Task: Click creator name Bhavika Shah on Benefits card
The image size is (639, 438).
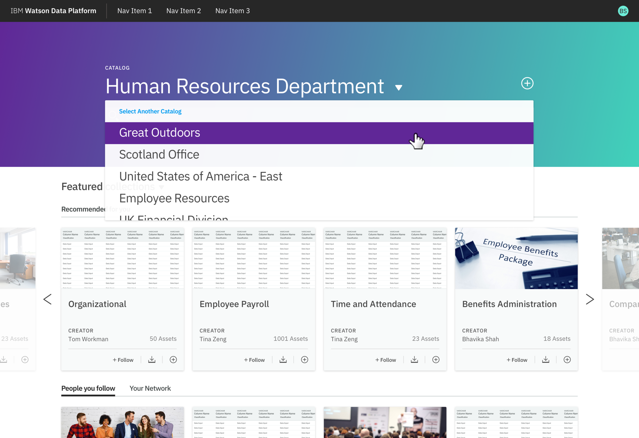Action: pos(480,339)
